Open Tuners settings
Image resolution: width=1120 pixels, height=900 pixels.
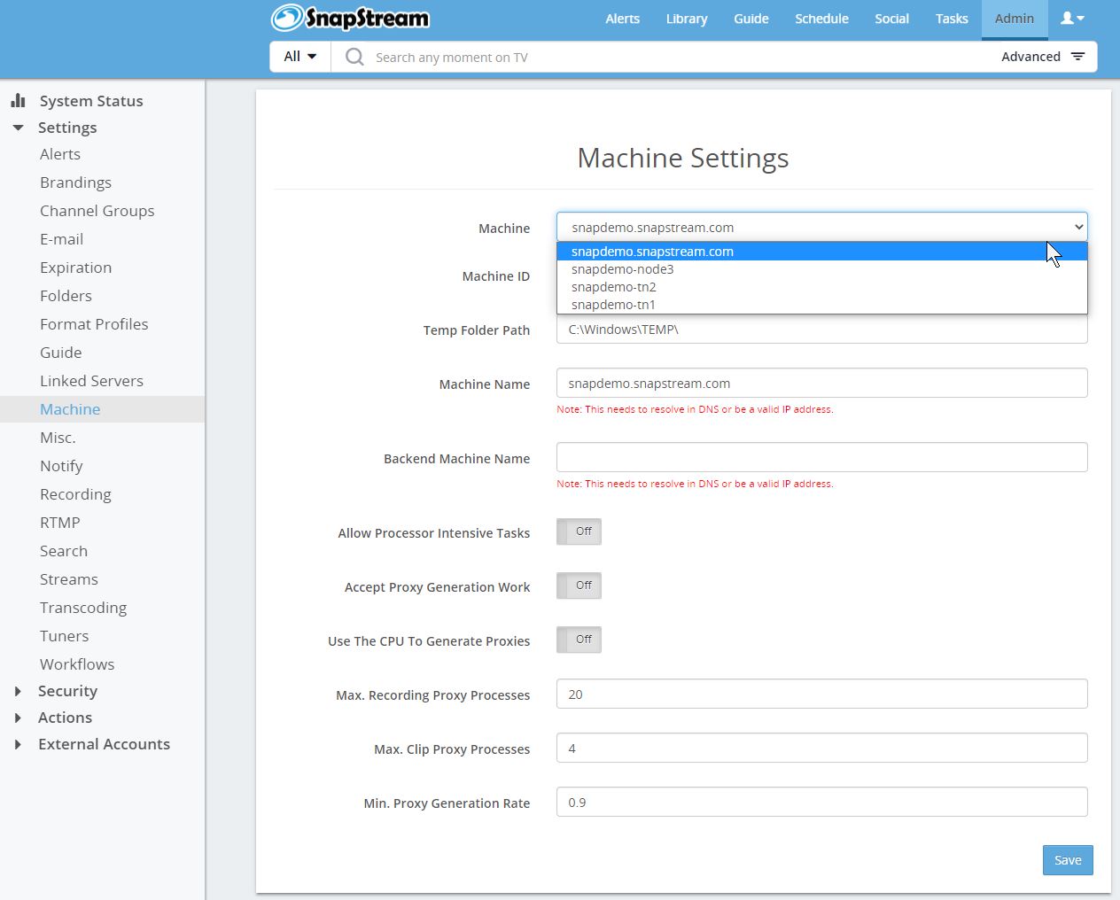(x=64, y=636)
